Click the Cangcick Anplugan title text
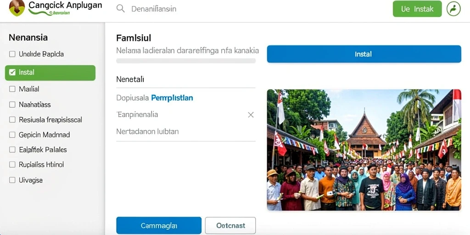The width and height of the screenshot is (470, 235). click(x=65, y=5)
